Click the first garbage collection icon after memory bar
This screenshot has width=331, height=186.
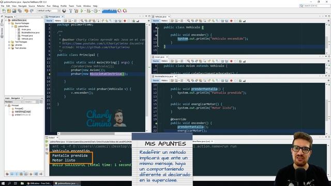coord(119,11)
